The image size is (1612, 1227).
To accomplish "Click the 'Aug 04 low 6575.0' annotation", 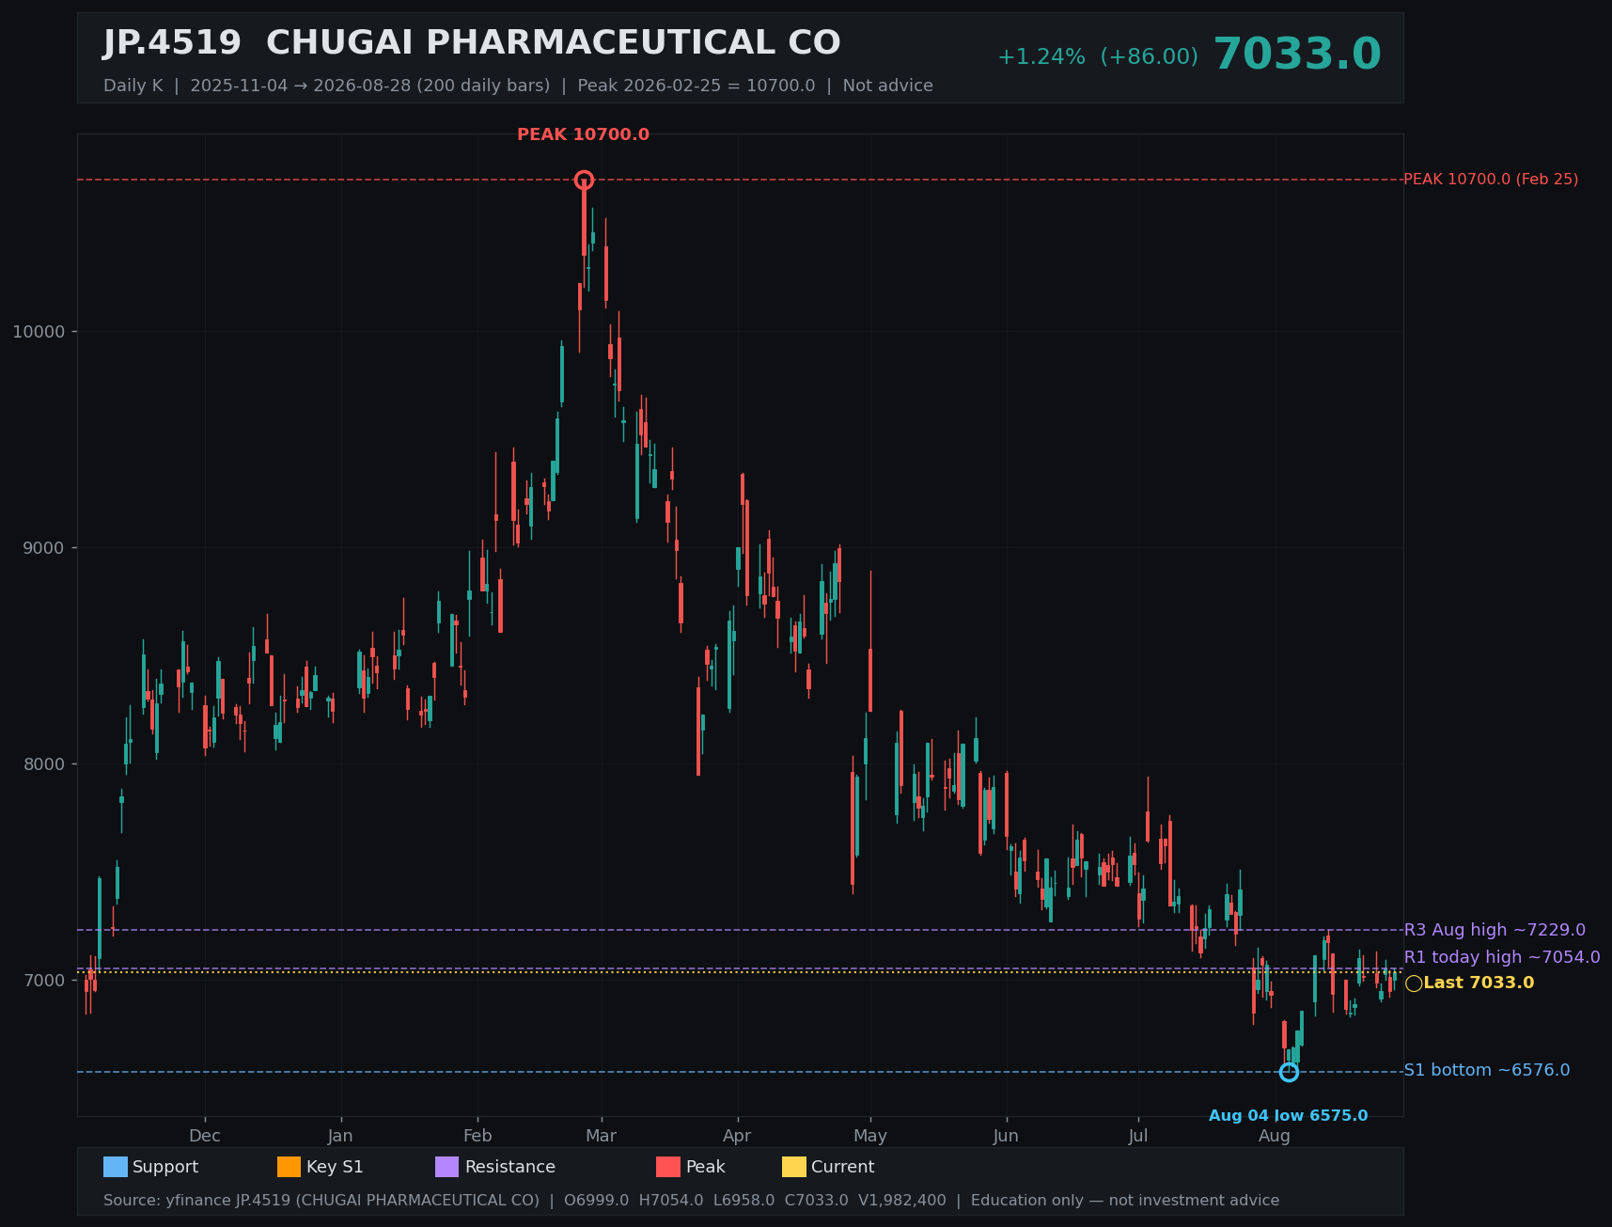I will click(x=1288, y=1116).
